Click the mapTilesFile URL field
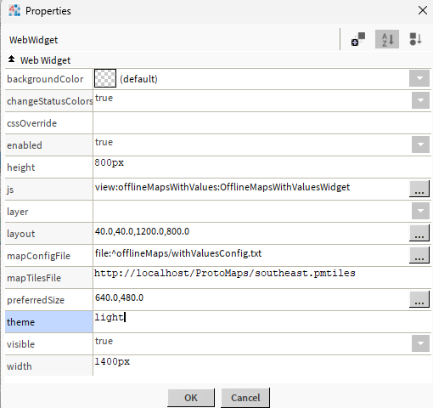433x408 pixels. pos(261,277)
